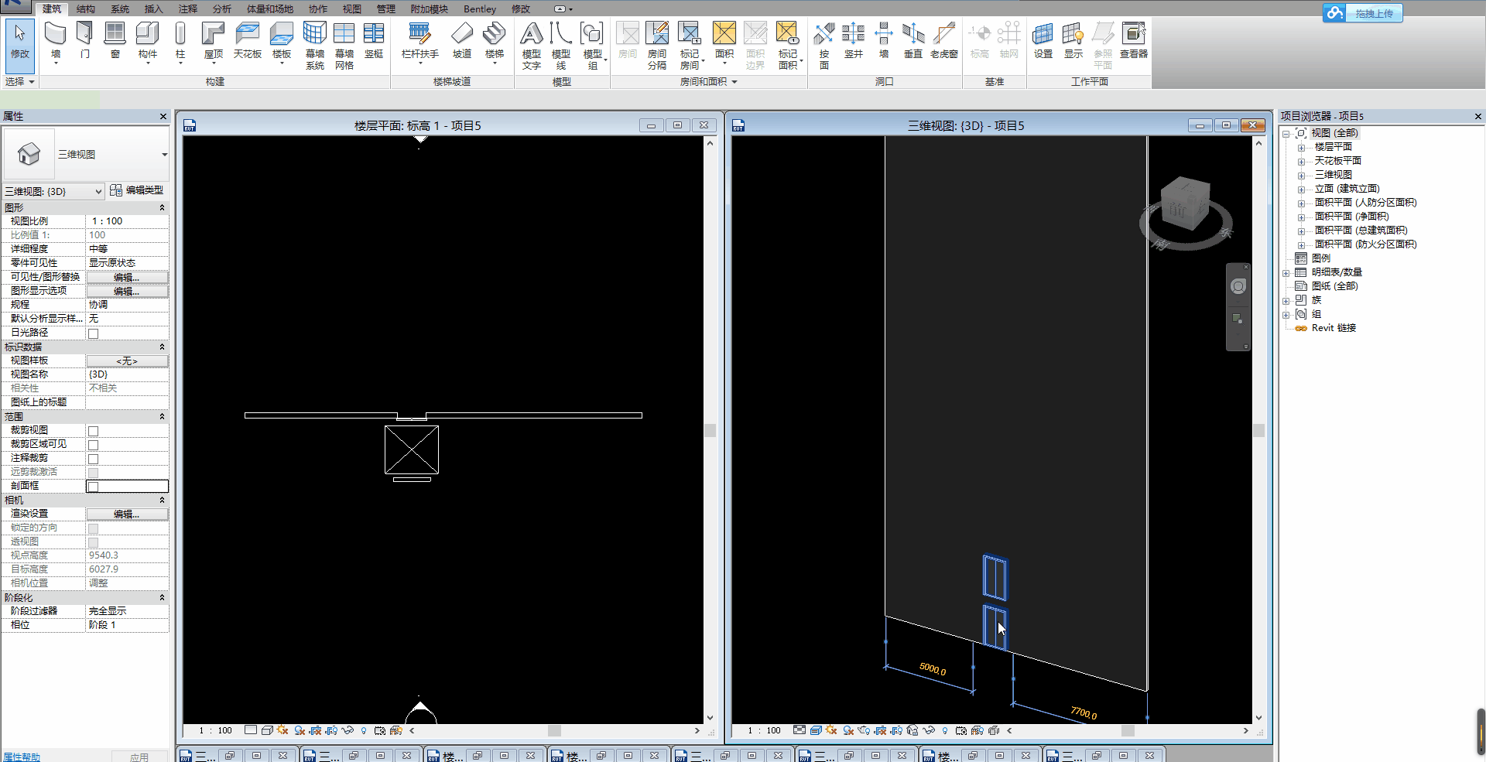
Task: Click 编辑 button for 渲染设置
Action: tap(127, 514)
